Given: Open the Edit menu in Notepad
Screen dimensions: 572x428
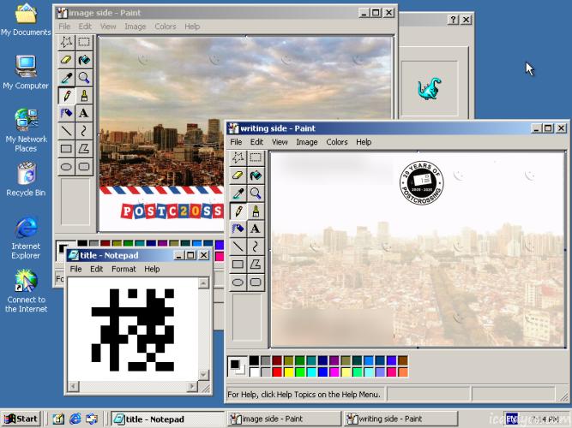Looking at the screenshot, I should (97, 269).
